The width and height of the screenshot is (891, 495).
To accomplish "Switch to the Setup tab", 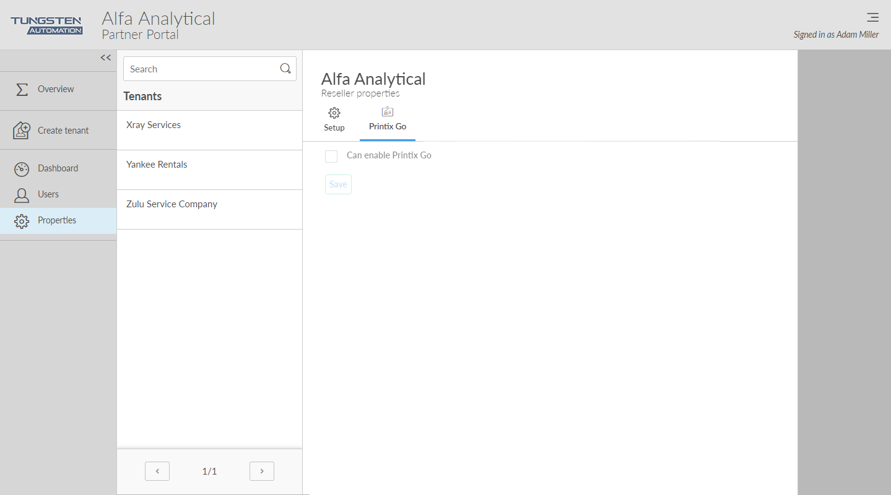I will [x=334, y=119].
